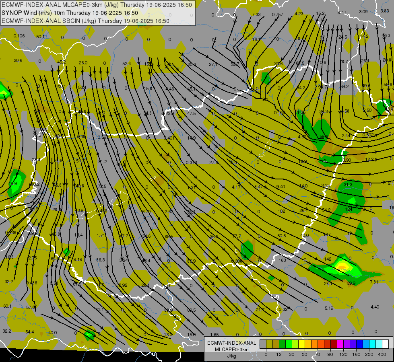Click the legend tick label 50

pos(304,354)
